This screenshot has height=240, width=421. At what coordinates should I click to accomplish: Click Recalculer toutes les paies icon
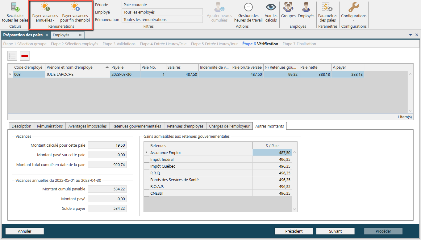tap(15, 7)
